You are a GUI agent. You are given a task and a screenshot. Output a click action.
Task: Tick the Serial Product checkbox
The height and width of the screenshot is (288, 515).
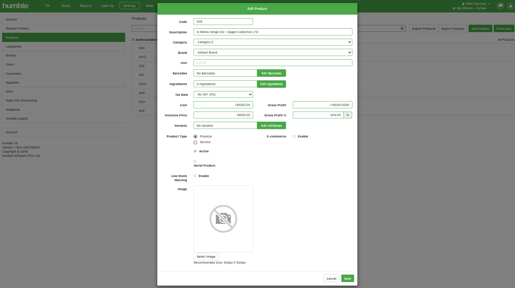click(195, 161)
